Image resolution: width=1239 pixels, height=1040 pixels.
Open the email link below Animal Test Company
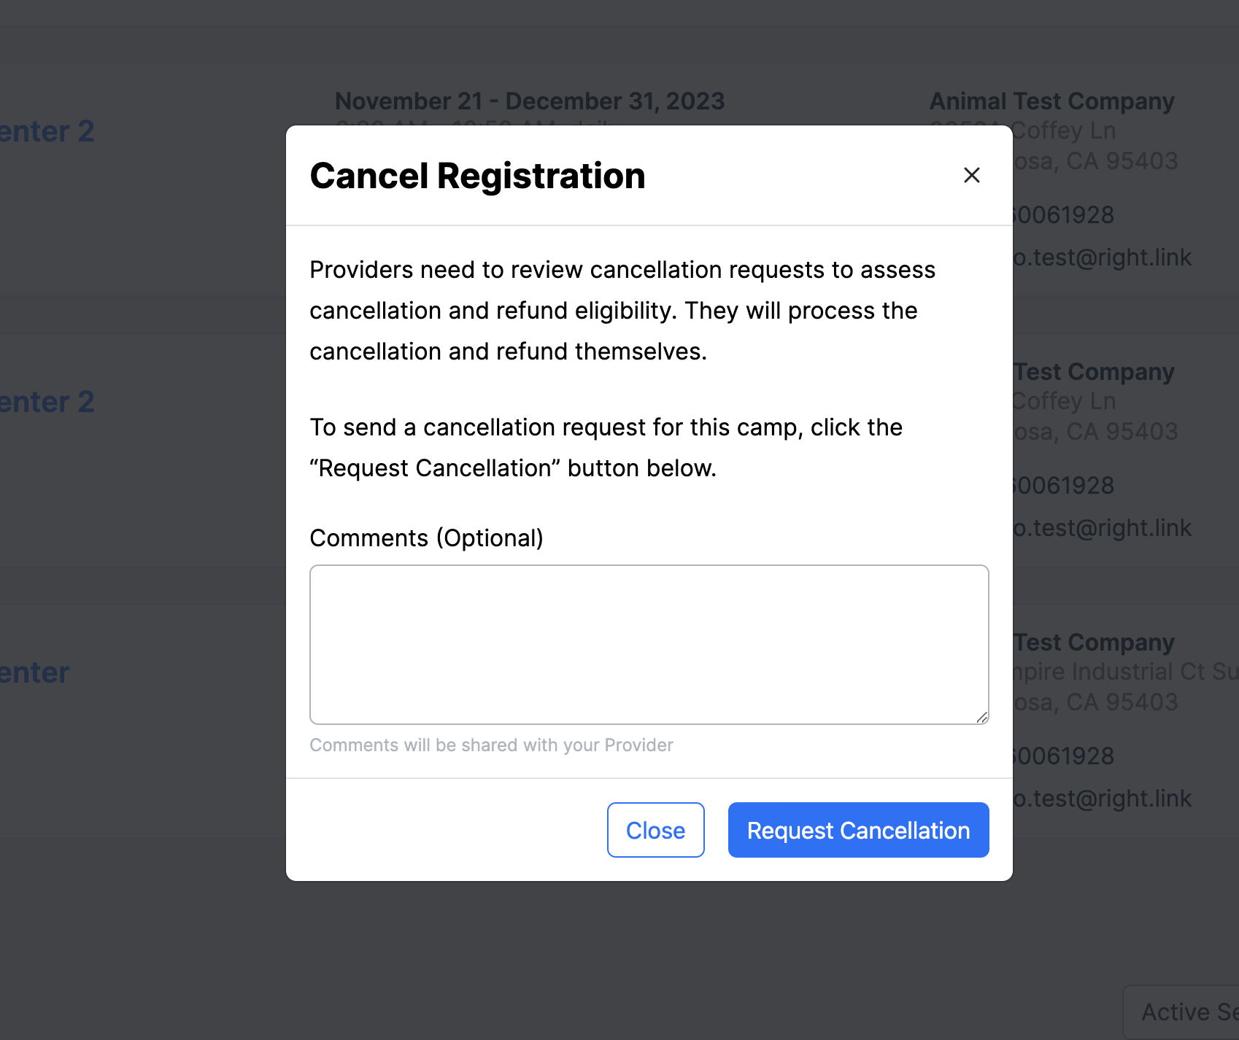coord(1103,257)
